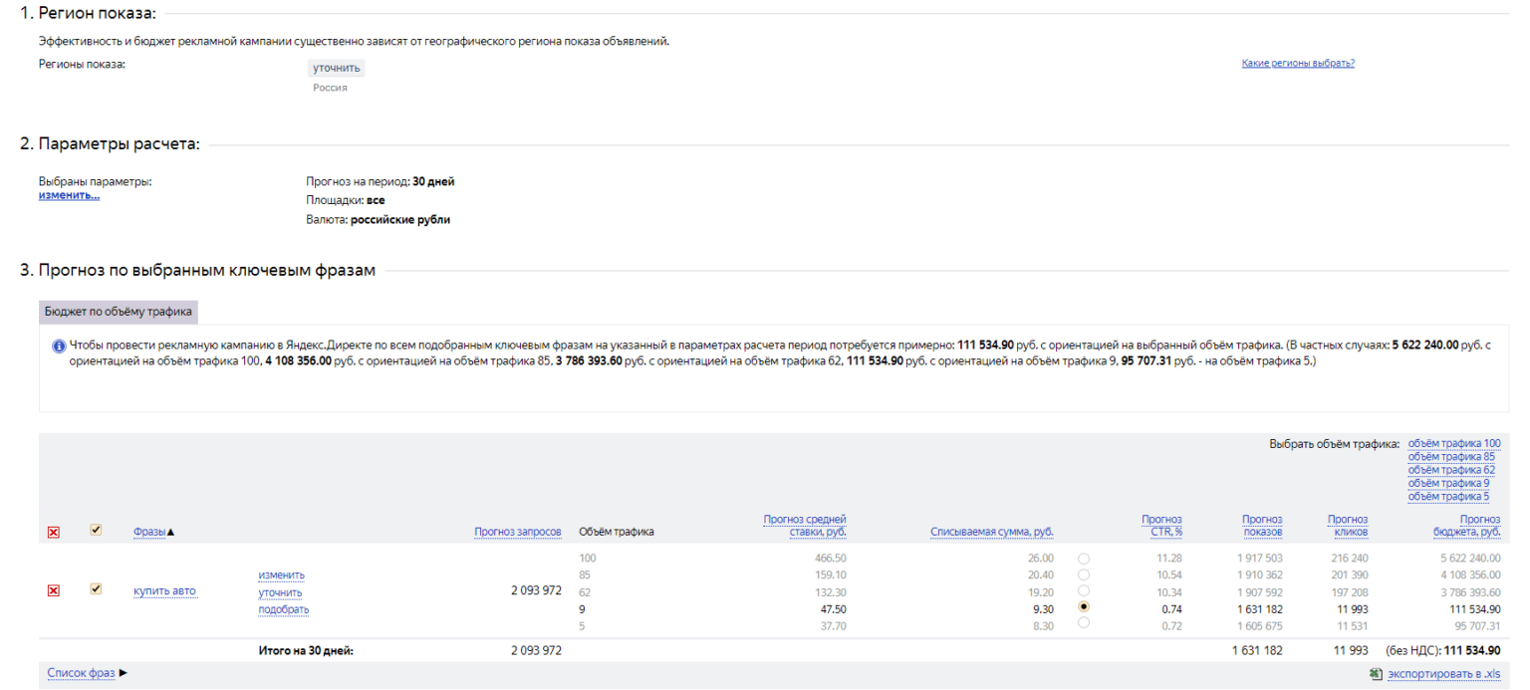Viewport: 1530px width, 690px height.
Task: Click the 'уточнить' region button
Action: coord(336,68)
